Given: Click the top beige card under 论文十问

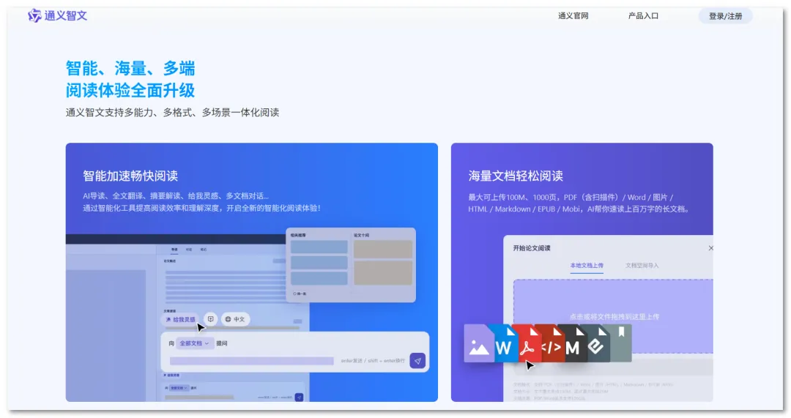Looking at the screenshot, I should tap(383, 249).
